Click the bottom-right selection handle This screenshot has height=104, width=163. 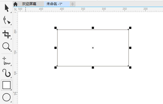pos(130,68)
